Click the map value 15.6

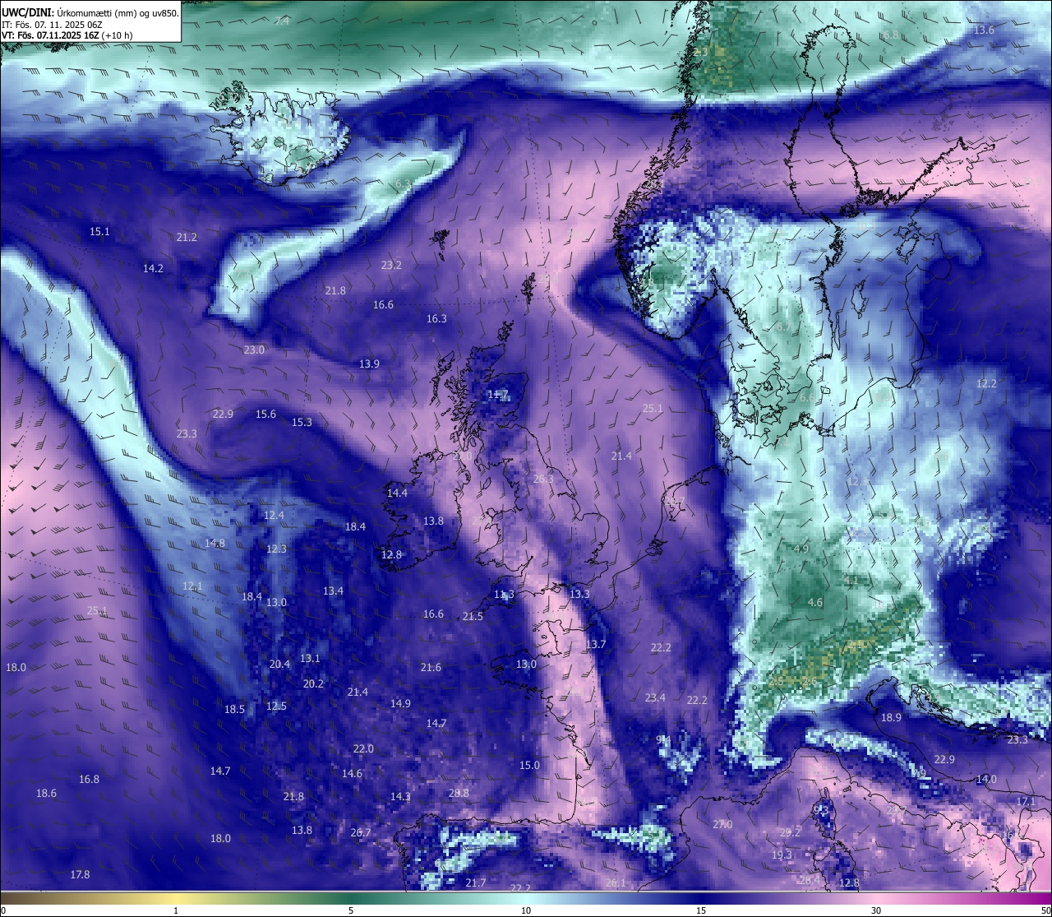(265, 415)
